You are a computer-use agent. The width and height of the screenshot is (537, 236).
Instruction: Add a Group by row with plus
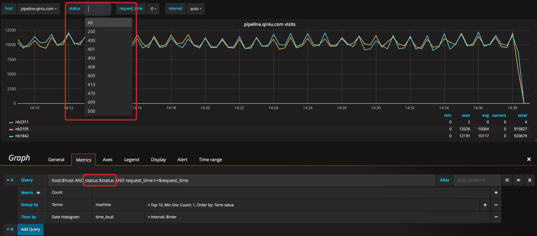point(485,205)
